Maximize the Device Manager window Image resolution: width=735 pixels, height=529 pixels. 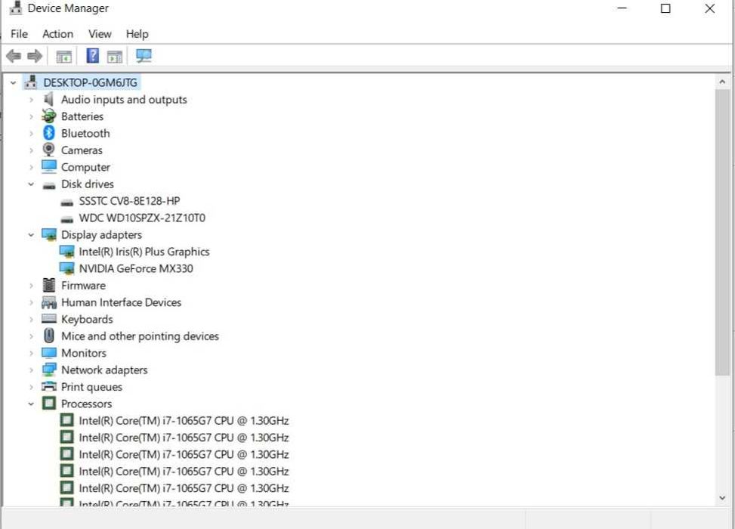[666, 8]
